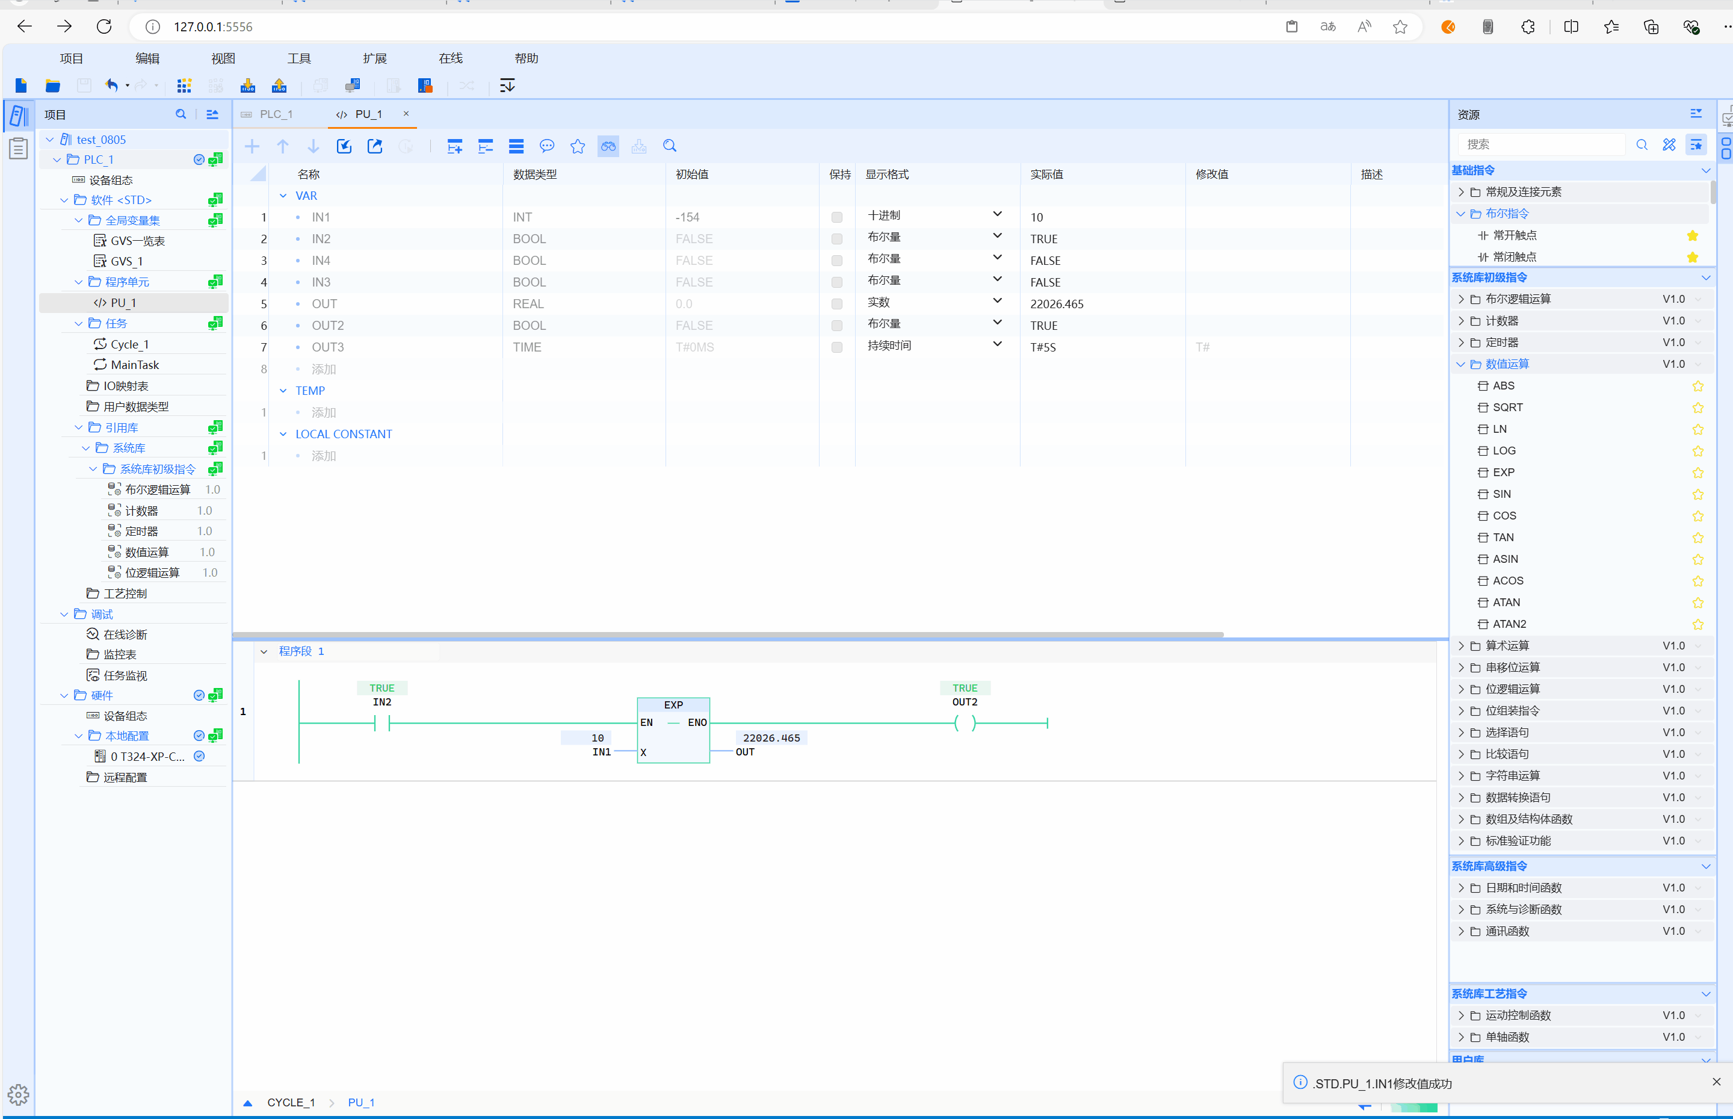Click the comment bubble icon in editor toolbar
Viewport: 1733px width, 1119px height.
click(547, 146)
